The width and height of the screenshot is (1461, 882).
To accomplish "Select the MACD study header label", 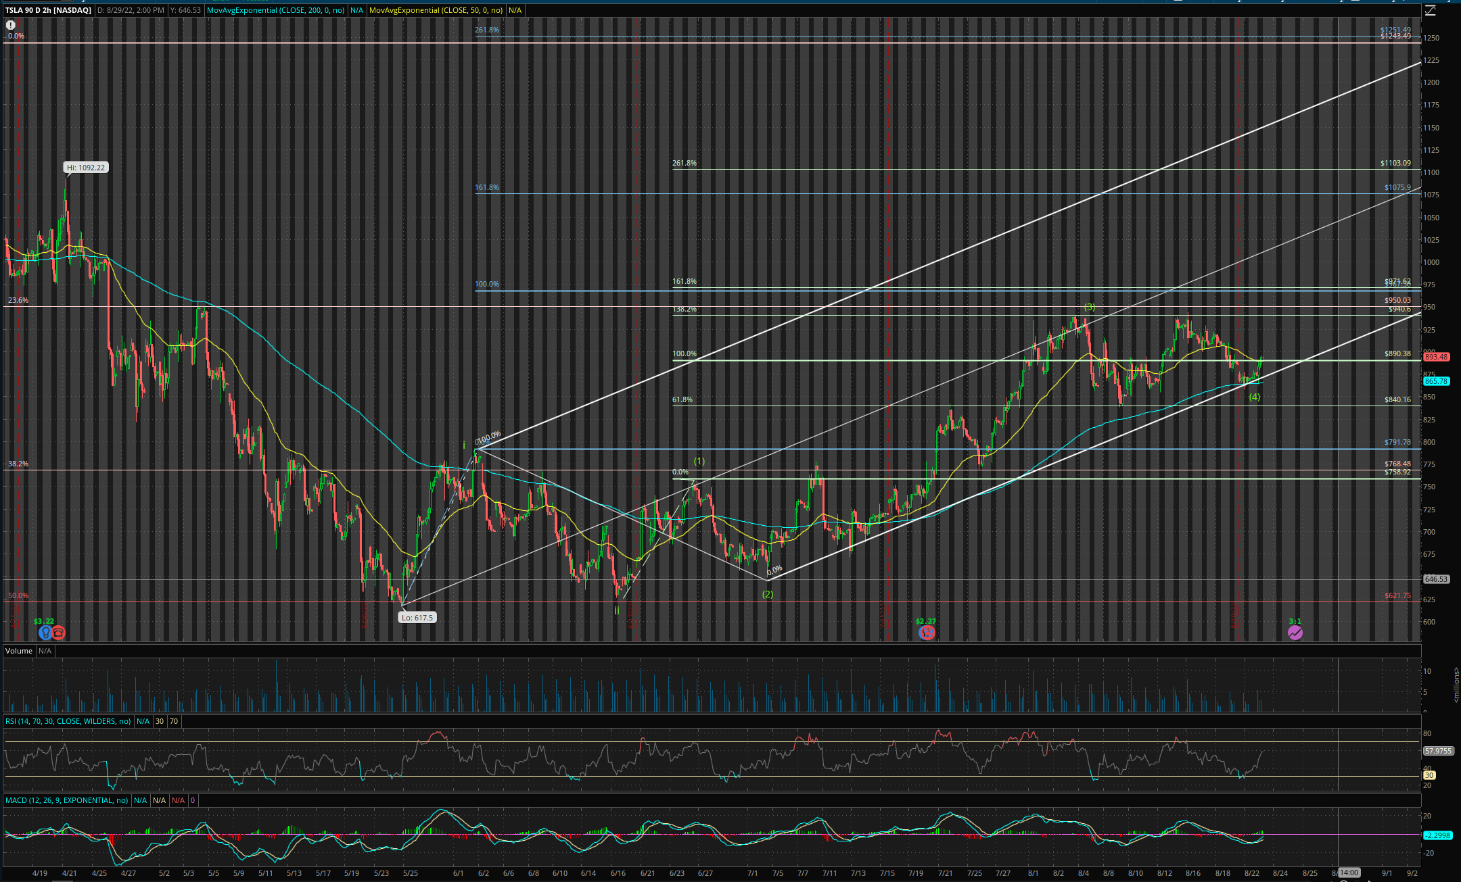I will point(66,800).
